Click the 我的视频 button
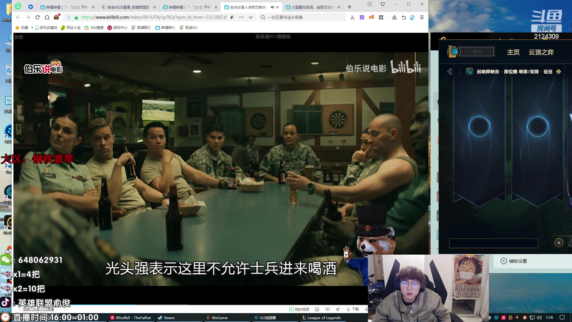 pos(299,309)
